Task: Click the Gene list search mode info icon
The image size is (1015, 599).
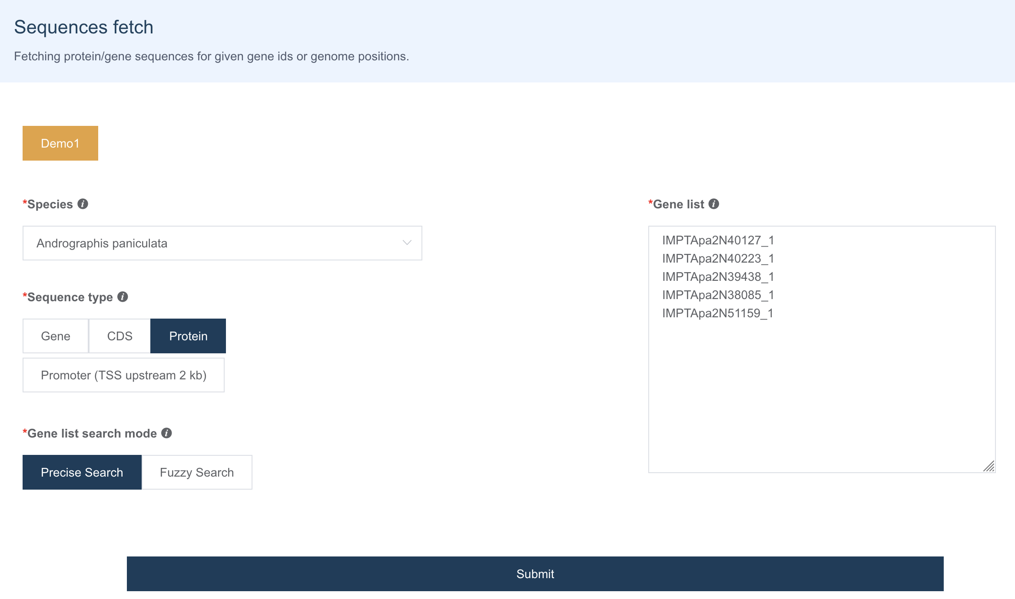Action: [x=167, y=433]
